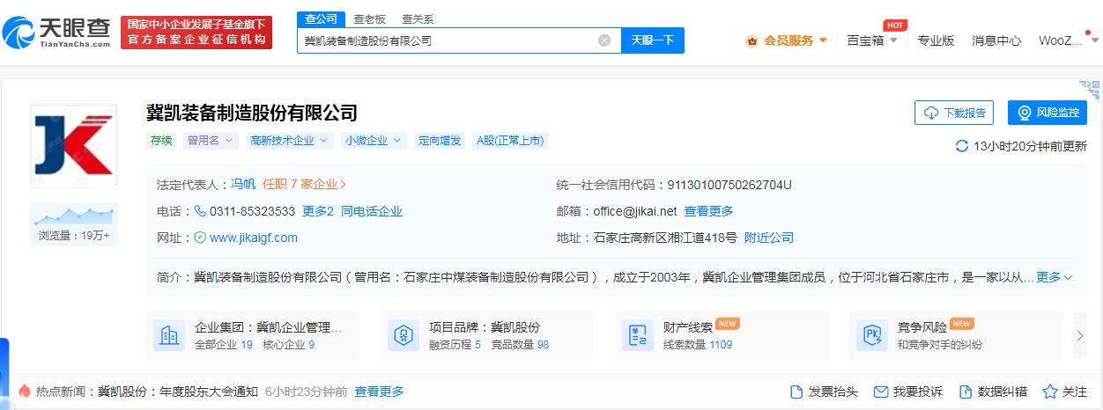Click the enterprise group building icon

pos(169,335)
